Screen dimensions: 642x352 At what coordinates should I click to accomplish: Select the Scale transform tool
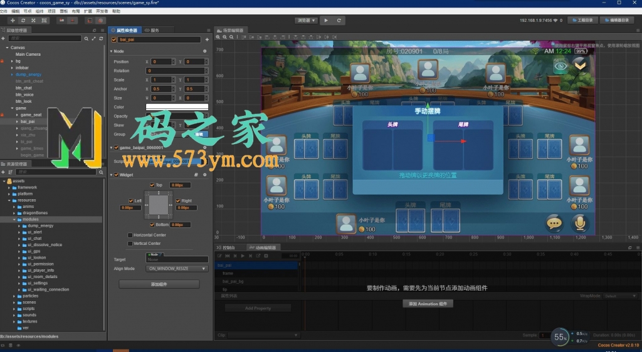tap(33, 21)
